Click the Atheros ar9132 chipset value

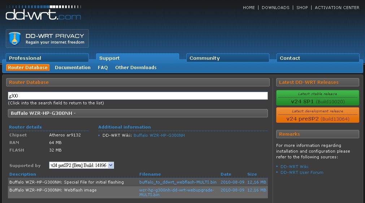pos(65,135)
